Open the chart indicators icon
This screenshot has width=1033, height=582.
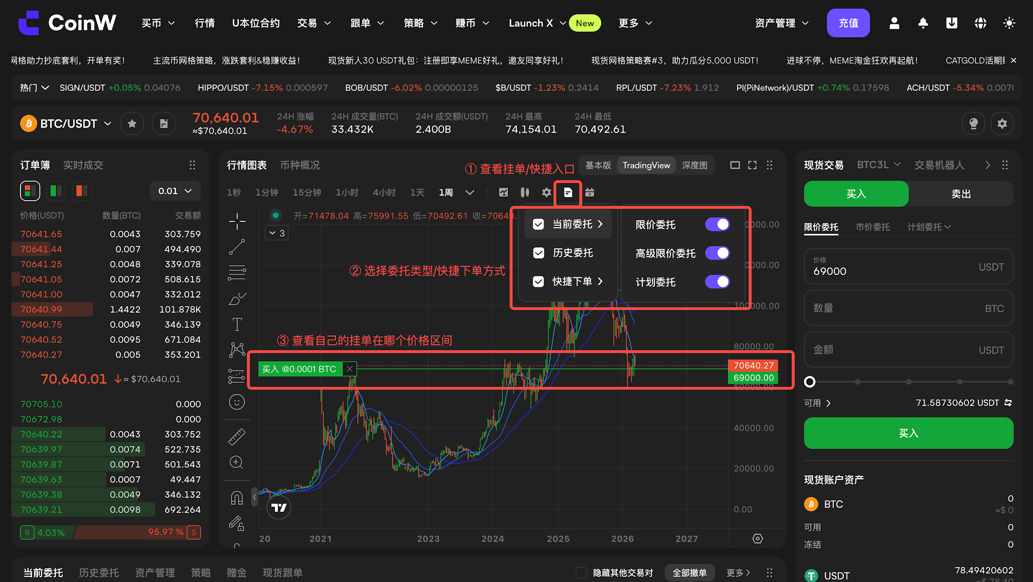(x=503, y=192)
